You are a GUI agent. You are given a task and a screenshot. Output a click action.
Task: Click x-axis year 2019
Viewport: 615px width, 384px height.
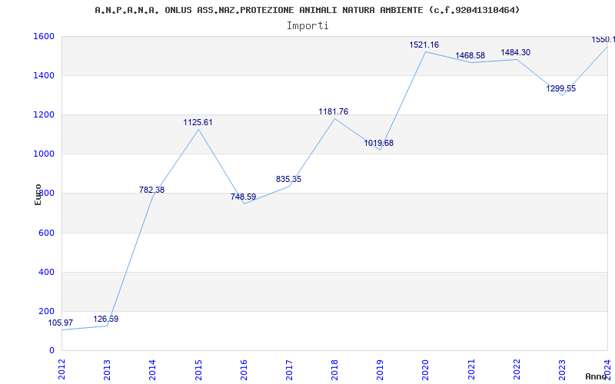tap(381, 369)
